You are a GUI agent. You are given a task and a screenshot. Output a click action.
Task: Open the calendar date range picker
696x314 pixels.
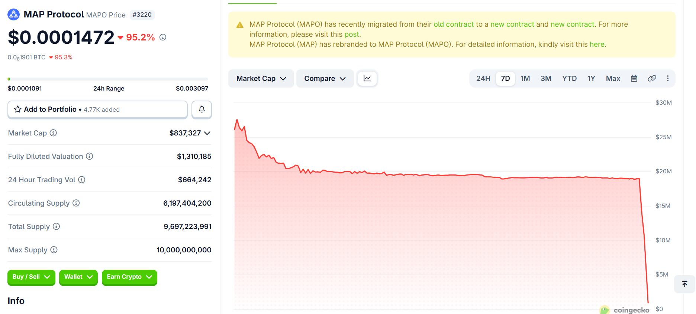(634, 78)
